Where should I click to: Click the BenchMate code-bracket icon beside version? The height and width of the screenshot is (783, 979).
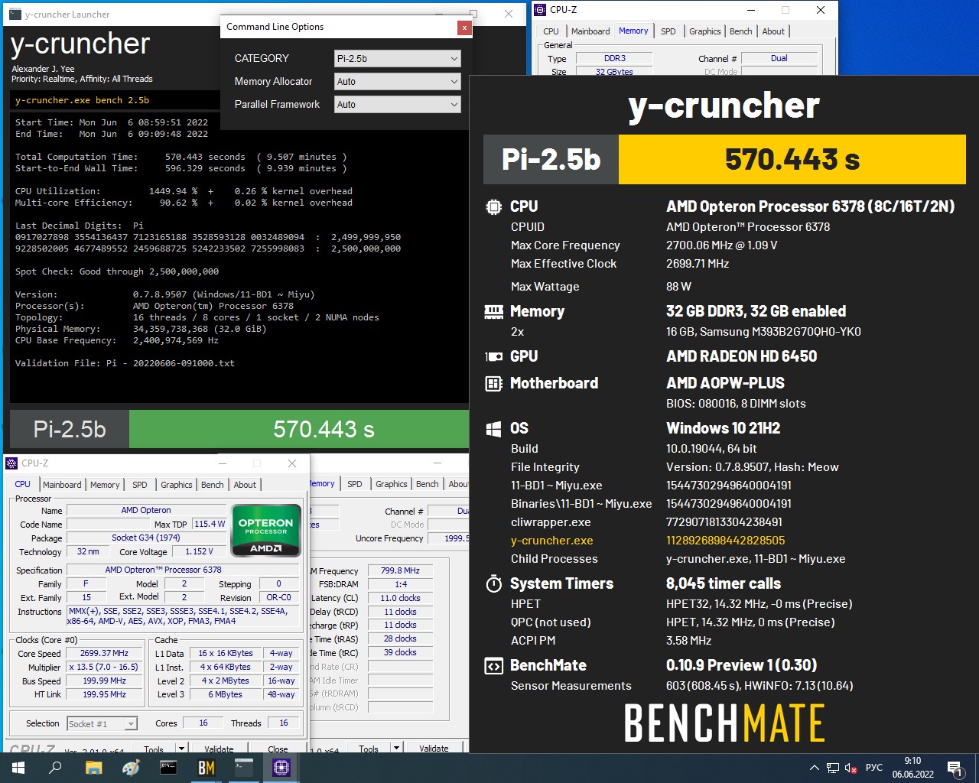(494, 666)
